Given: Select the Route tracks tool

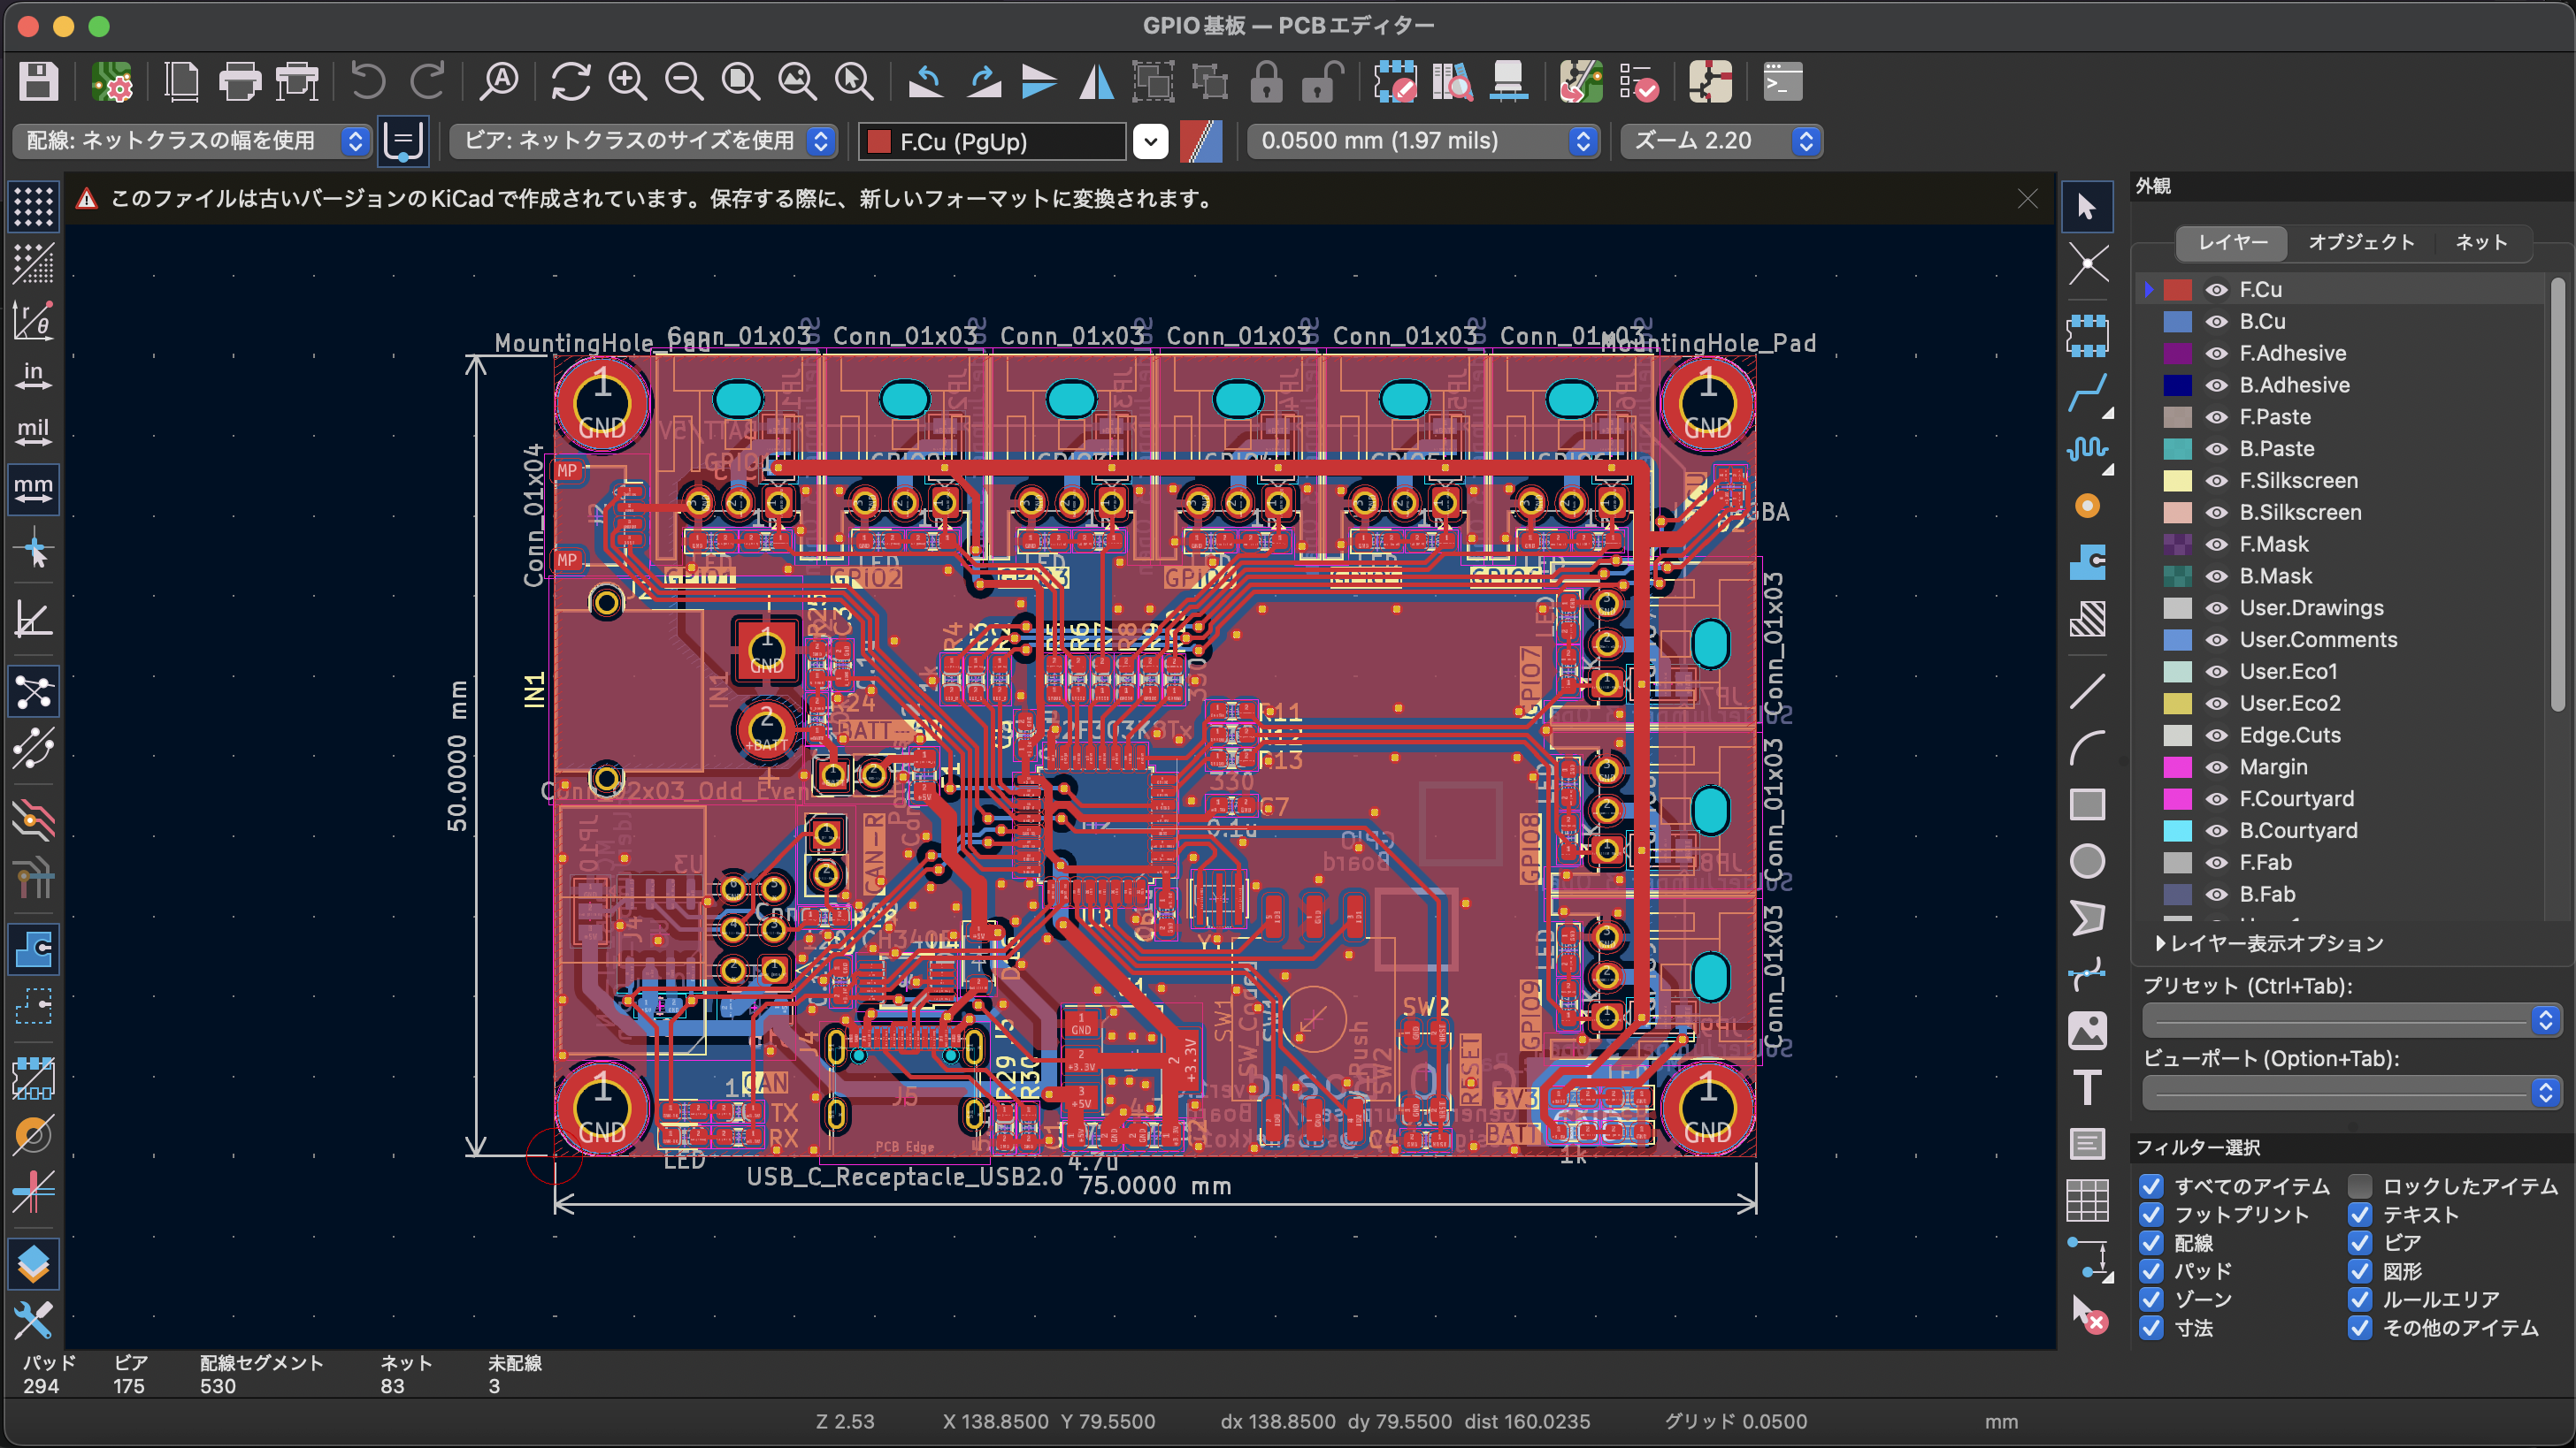Looking at the screenshot, I should [x=2087, y=392].
